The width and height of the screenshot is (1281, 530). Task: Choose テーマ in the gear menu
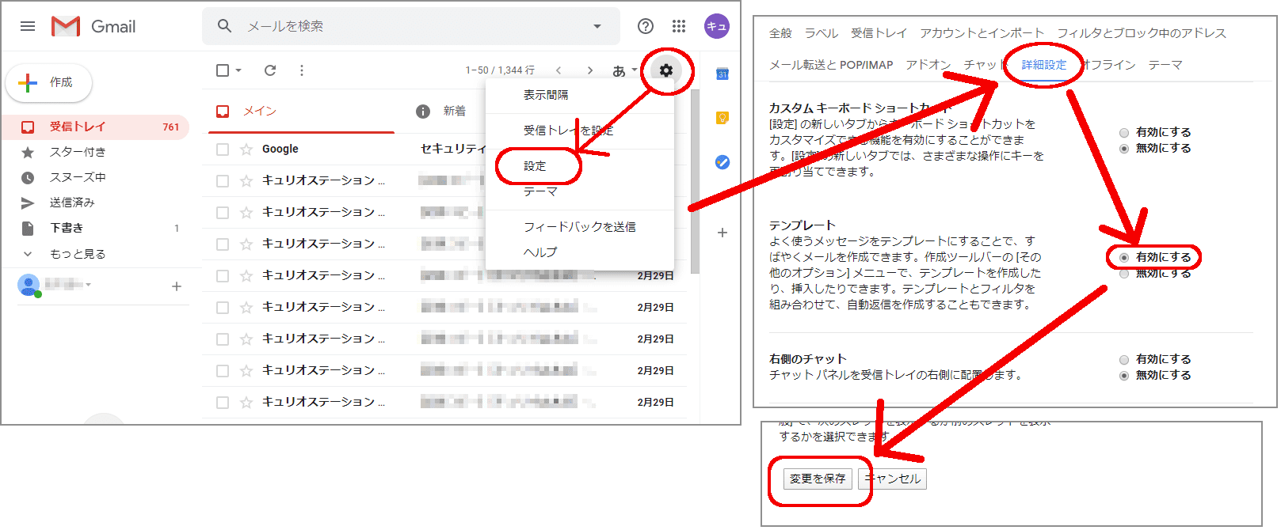point(540,191)
